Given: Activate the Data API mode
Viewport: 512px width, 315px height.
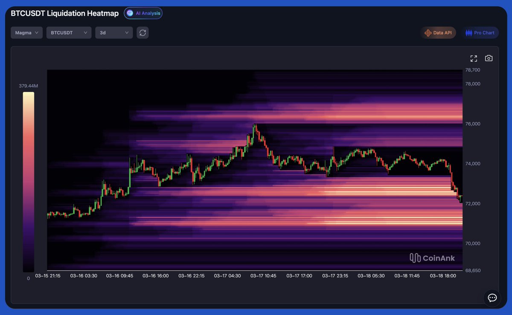Looking at the screenshot, I should [438, 32].
